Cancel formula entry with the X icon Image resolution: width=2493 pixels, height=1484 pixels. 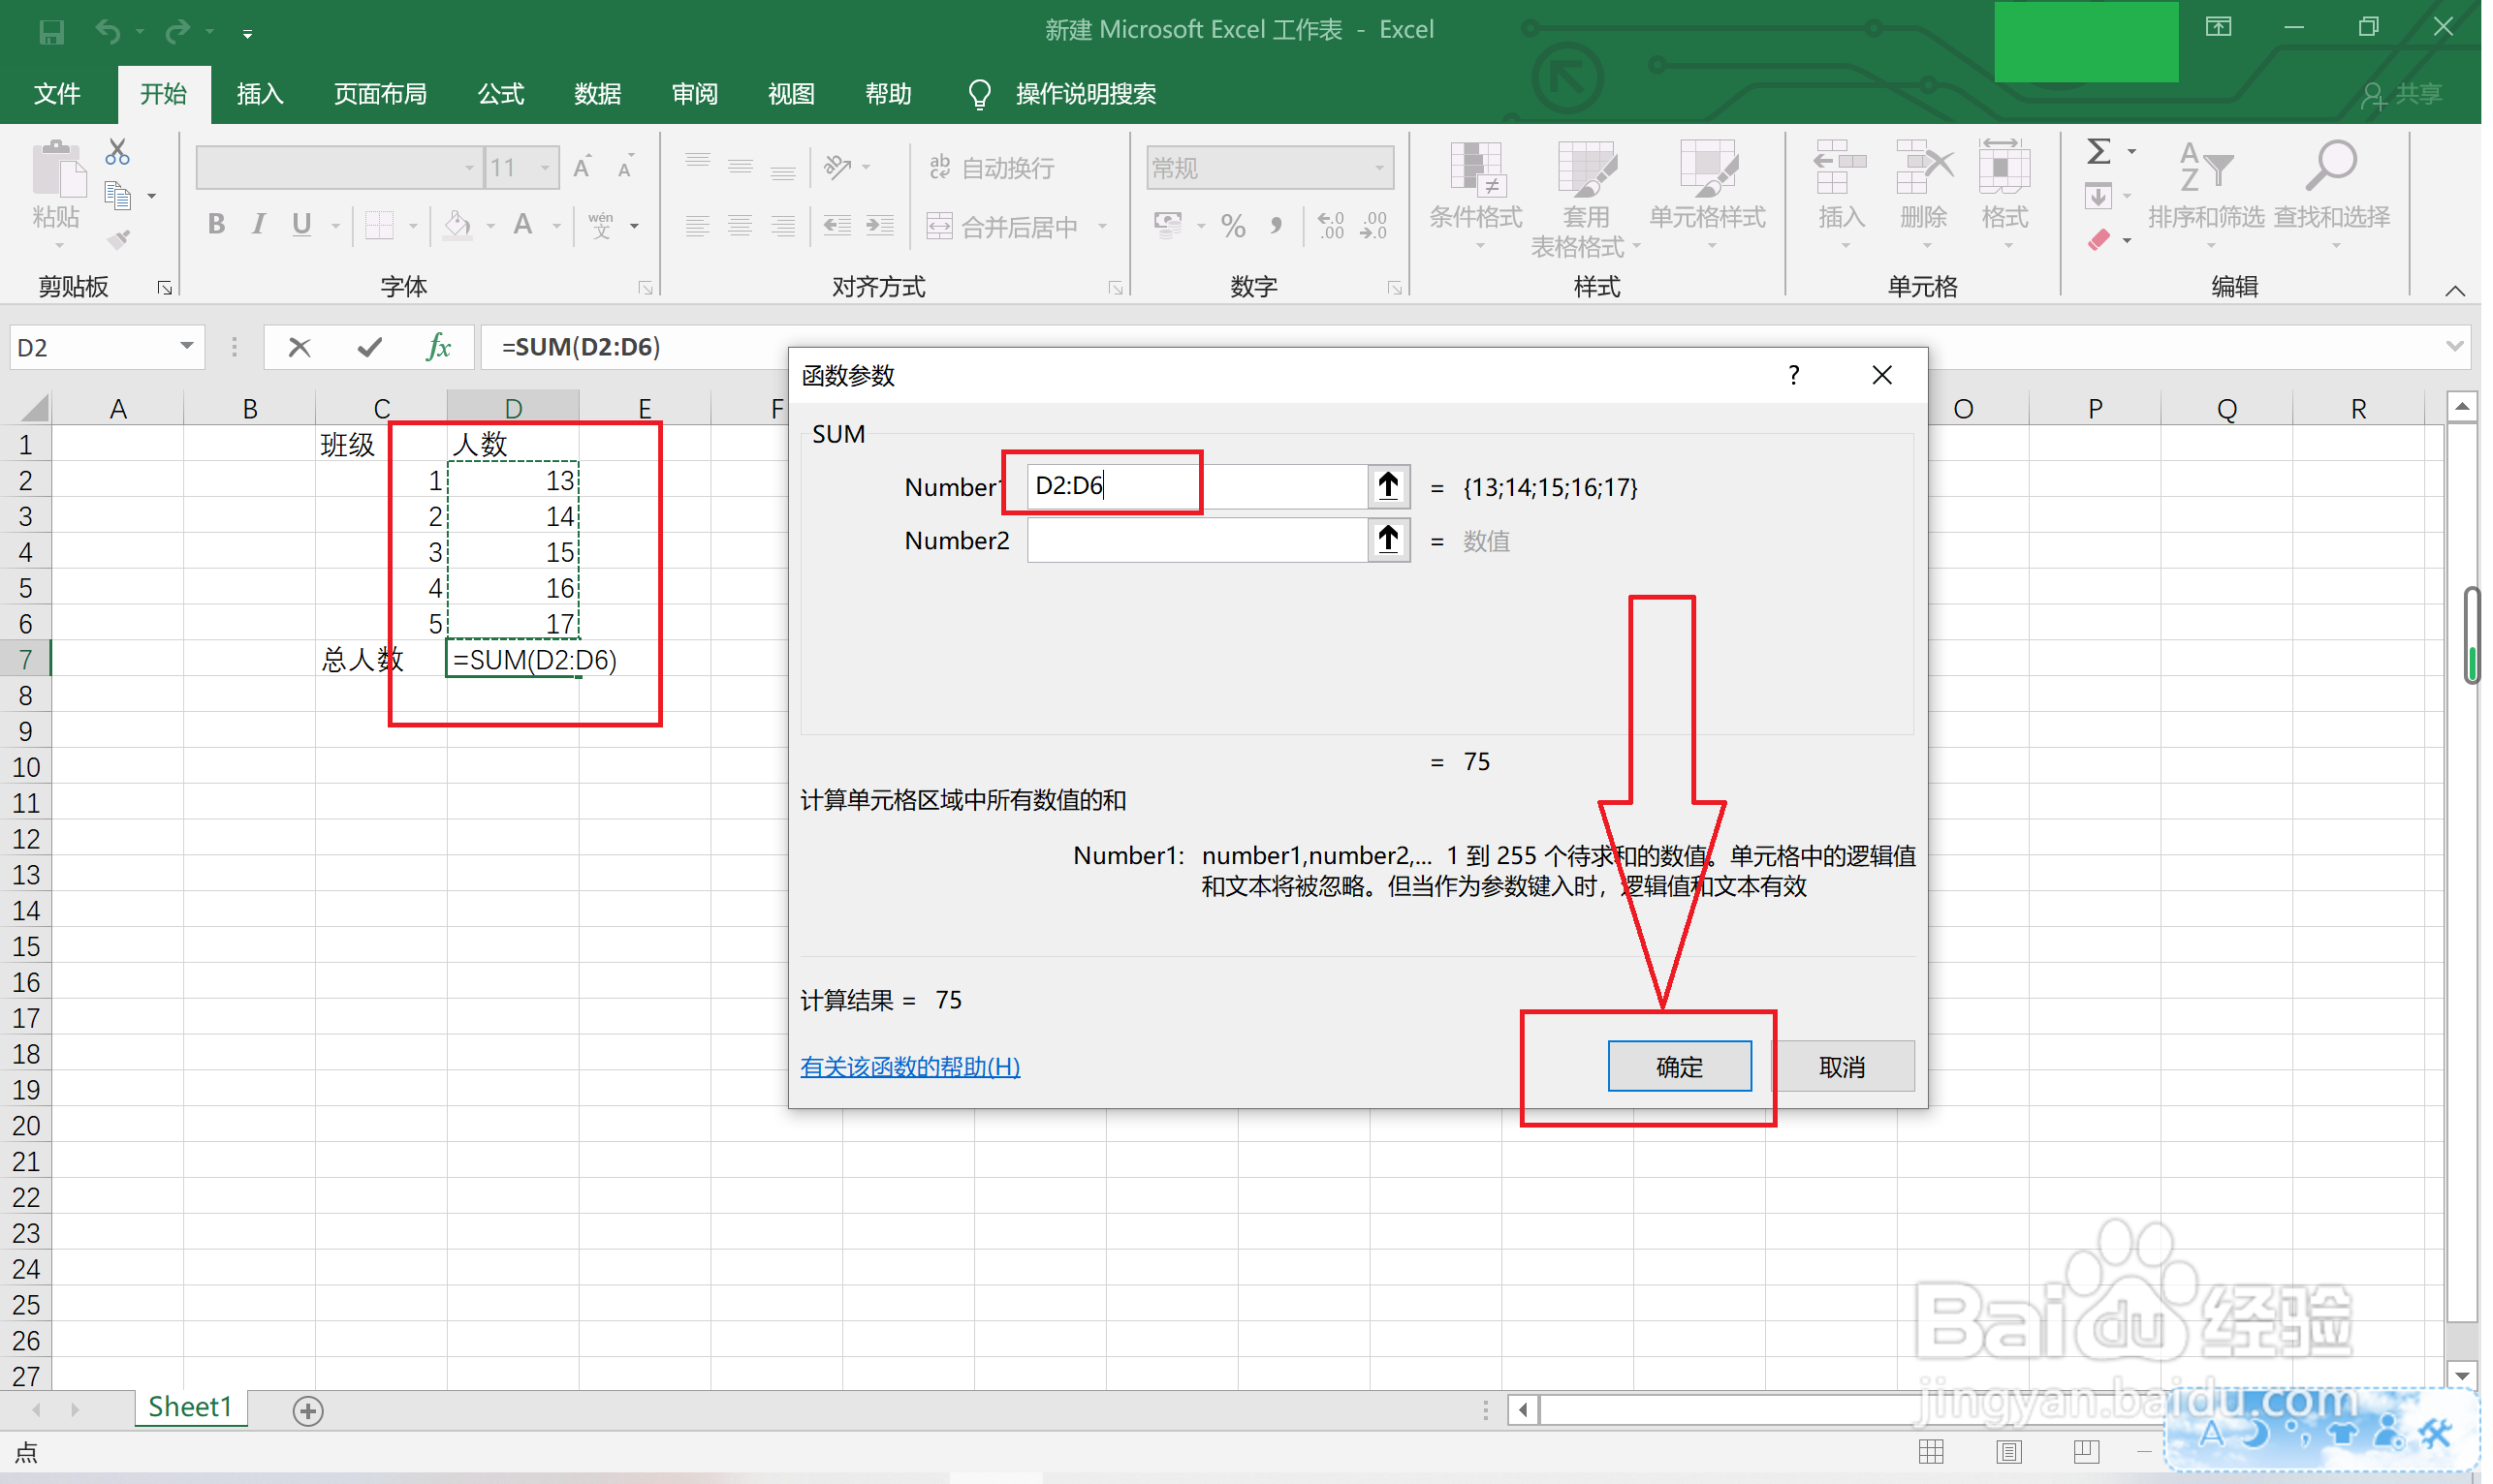[x=300, y=348]
